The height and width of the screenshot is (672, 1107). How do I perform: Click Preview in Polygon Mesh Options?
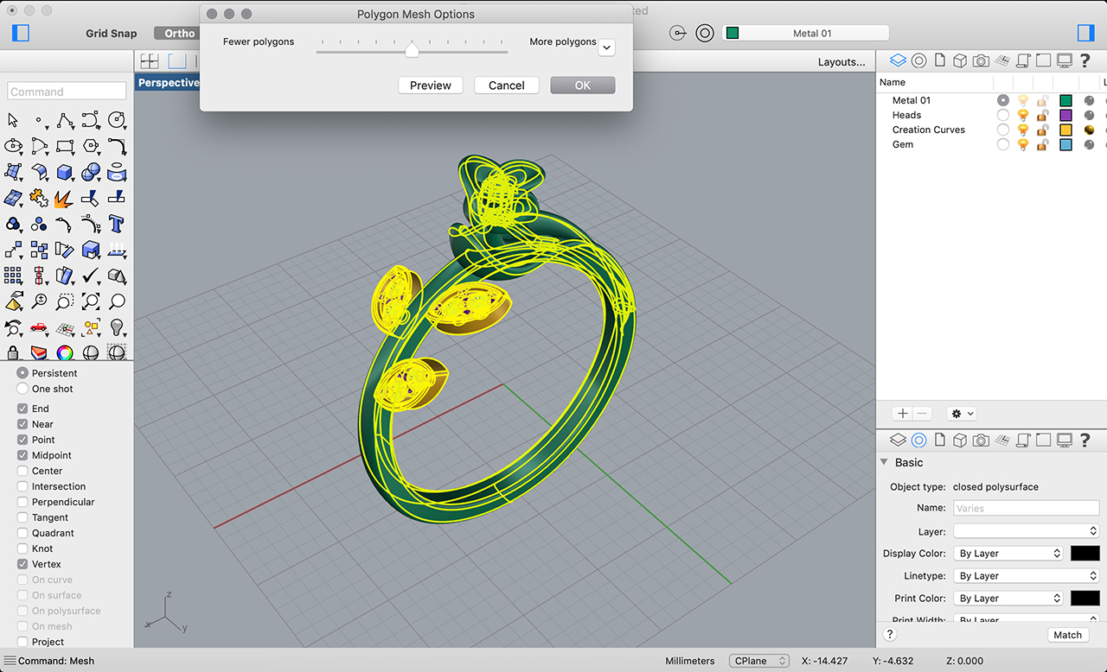pos(431,86)
